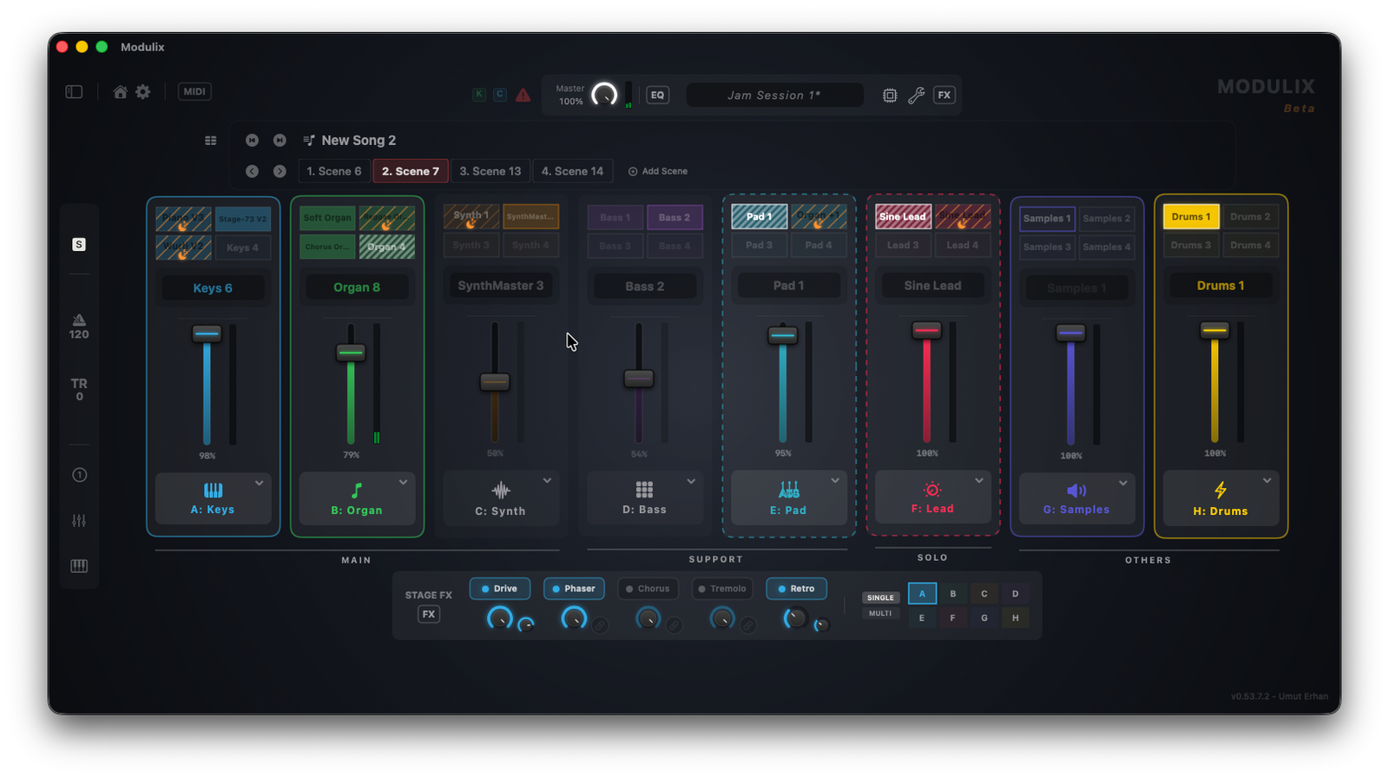Expand the F: Lead channel dropdown
This screenshot has width=1389, height=778.
pos(979,480)
